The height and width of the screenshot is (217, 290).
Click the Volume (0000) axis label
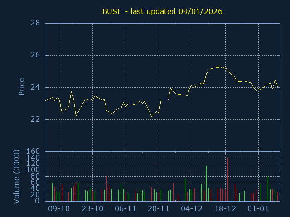click(17, 176)
